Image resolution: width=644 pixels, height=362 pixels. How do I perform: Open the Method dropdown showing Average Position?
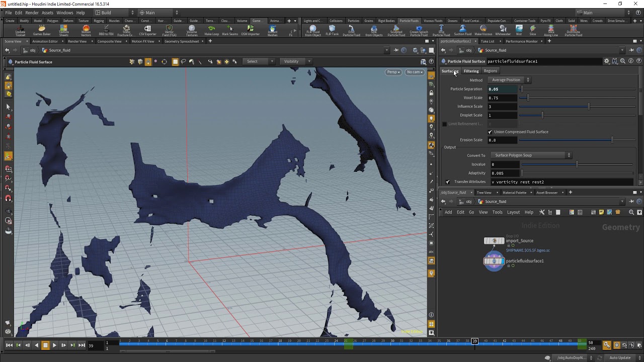[x=510, y=80]
